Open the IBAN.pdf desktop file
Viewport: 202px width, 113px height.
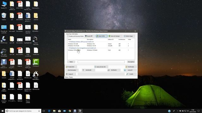pos(20,86)
